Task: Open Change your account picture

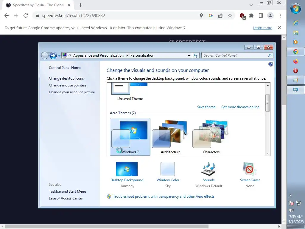Action: point(72,92)
